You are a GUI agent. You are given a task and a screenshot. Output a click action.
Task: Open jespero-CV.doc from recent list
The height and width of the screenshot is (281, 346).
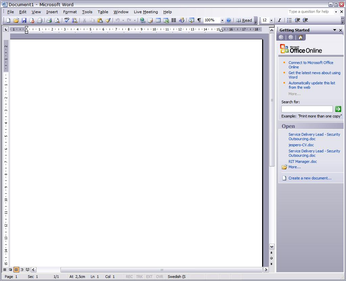(301, 145)
